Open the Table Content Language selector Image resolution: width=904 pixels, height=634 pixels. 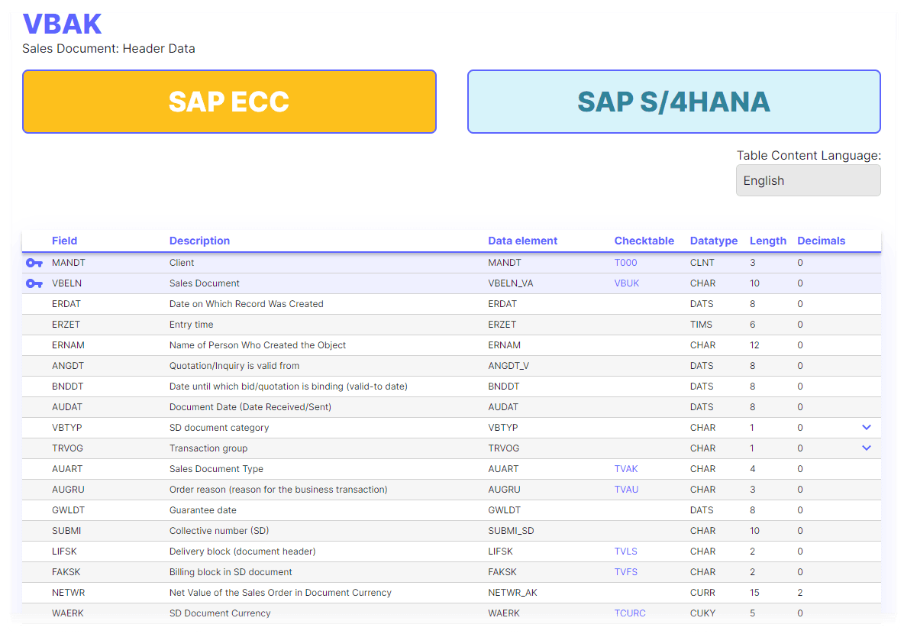click(x=808, y=180)
